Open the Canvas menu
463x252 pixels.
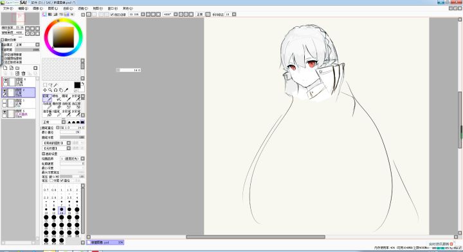coord(38,8)
